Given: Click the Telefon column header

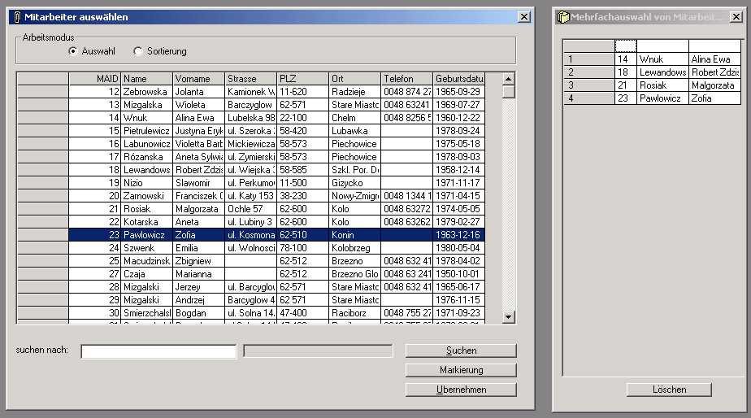Looking at the screenshot, I should [406, 79].
